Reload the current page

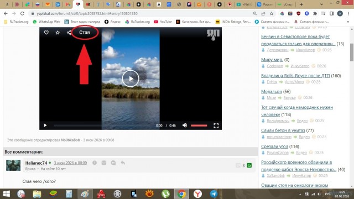coord(22,13)
